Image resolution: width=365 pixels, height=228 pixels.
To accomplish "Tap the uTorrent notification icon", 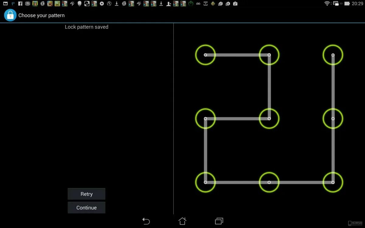I will coord(109,4).
